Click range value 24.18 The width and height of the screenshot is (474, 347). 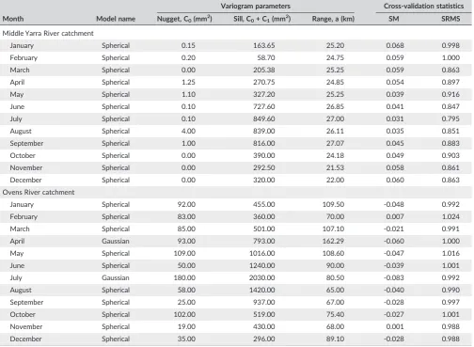[335, 155]
